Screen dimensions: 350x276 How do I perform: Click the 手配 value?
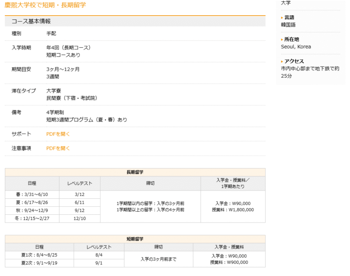51,34
